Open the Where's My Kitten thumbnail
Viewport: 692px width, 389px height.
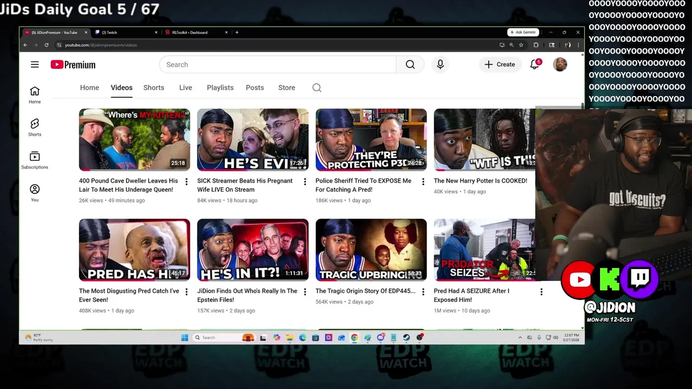click(135, 140)
